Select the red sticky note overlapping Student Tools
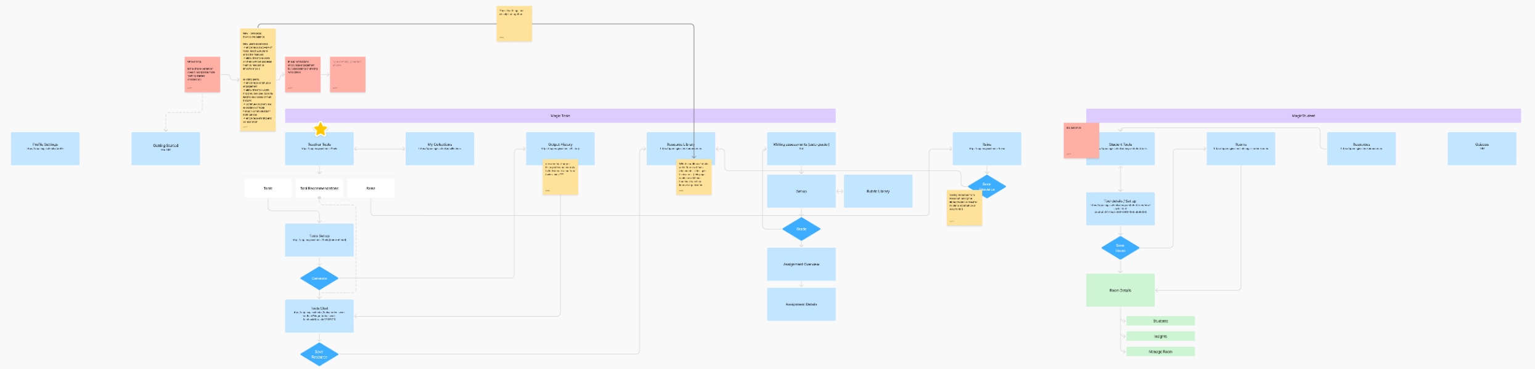Screen dimensions: 1535x369 point(1081,141)
